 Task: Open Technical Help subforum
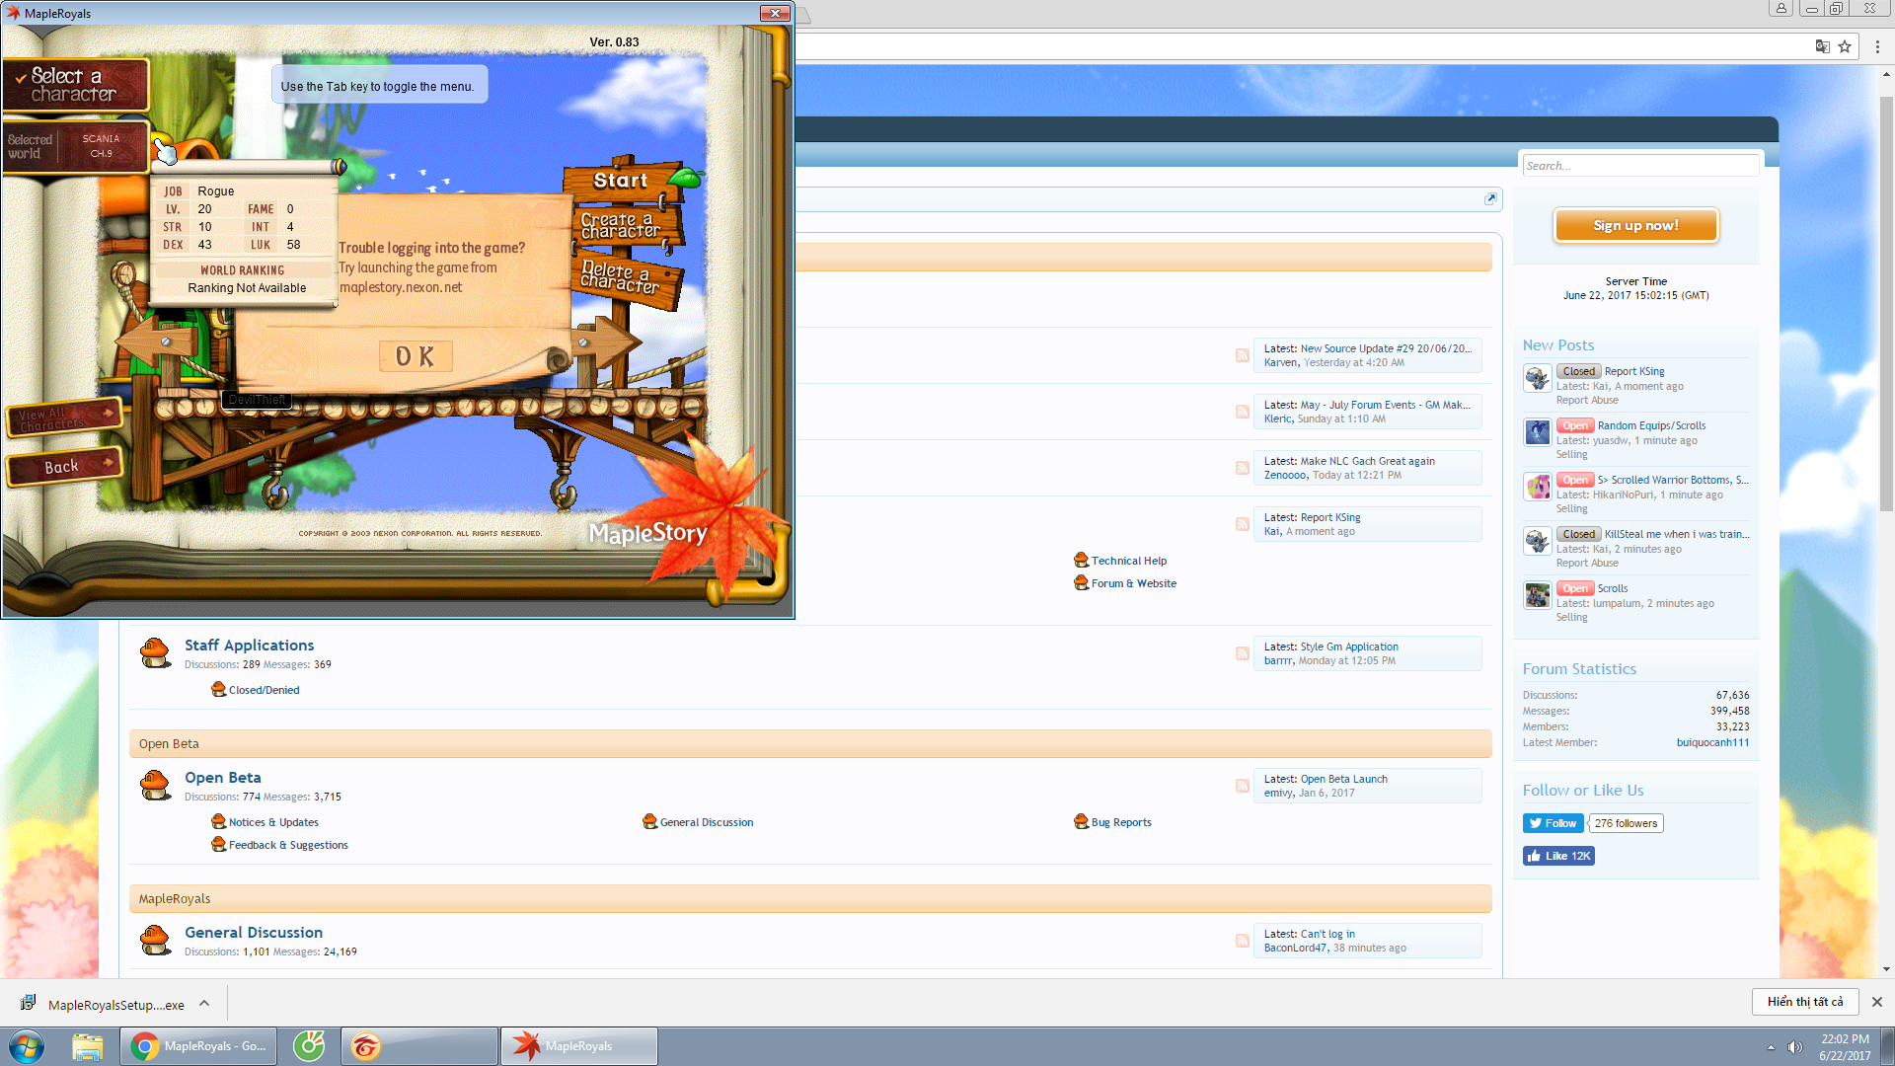pos(1129,561)
